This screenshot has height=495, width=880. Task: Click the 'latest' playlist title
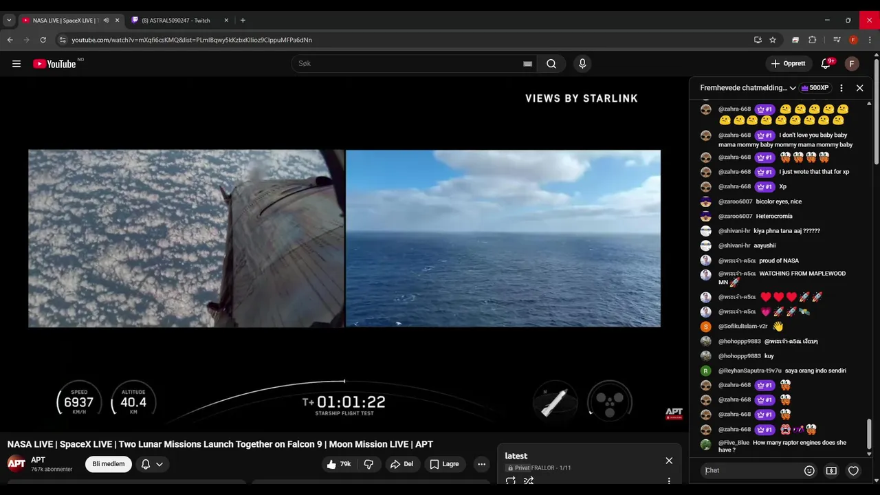(x=516, y=456)
